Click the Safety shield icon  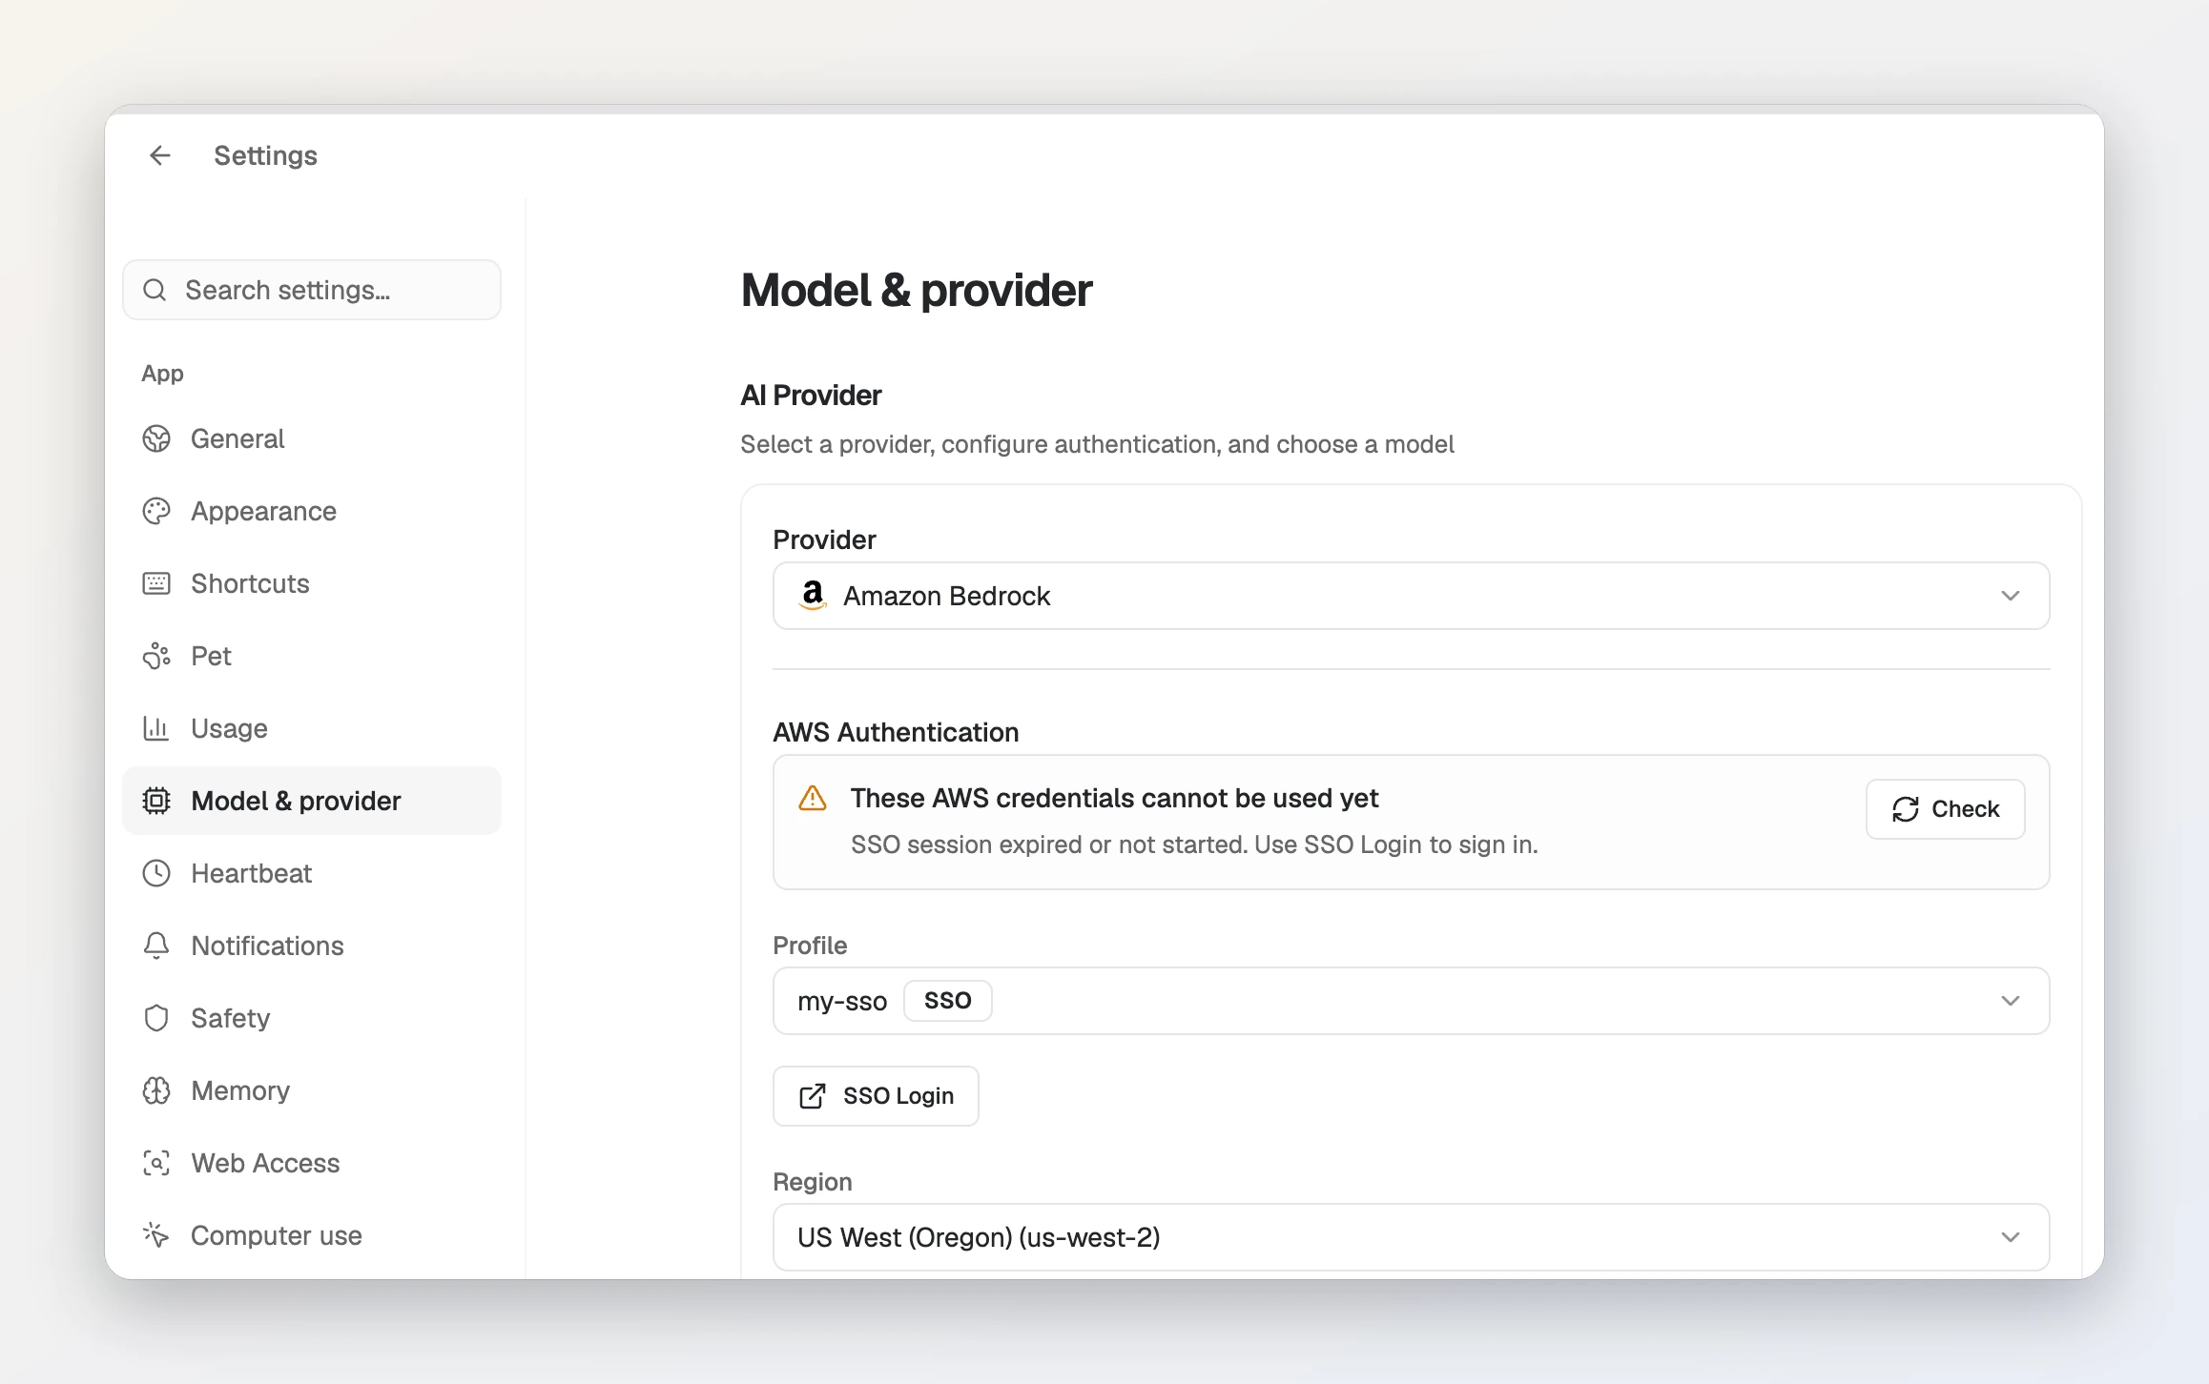(x=156, y=1018)
